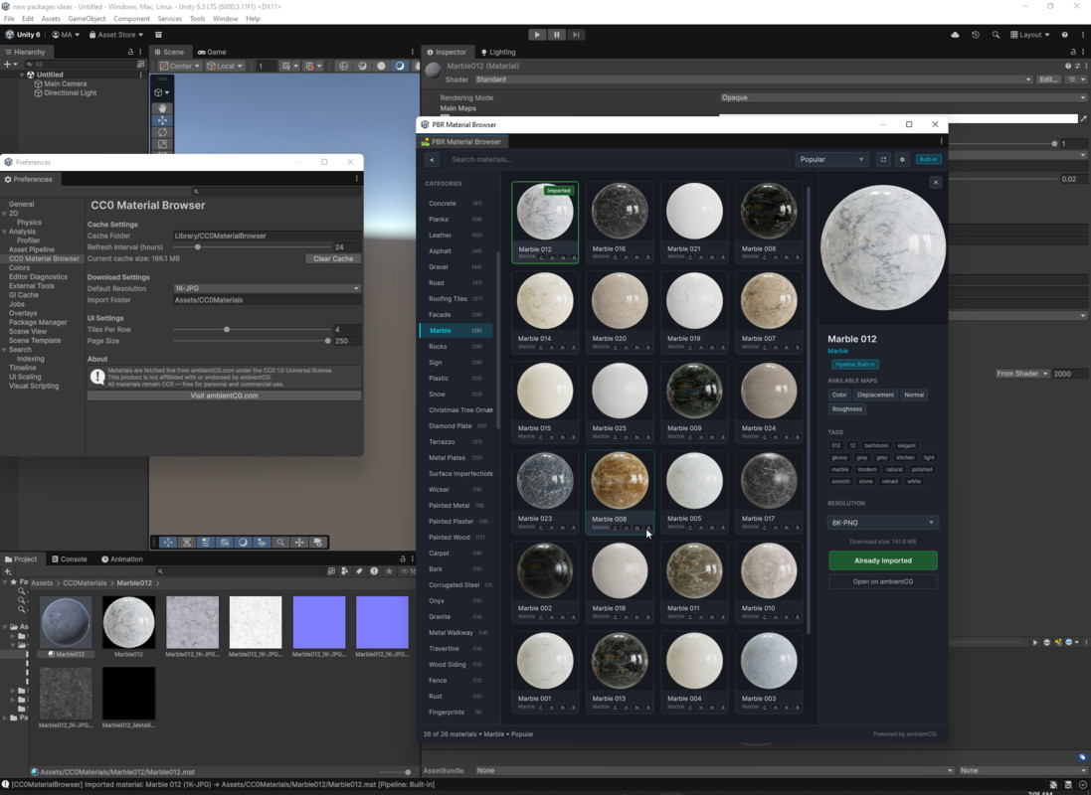Click the Step frame button
The image size is (1091, 795).
(576, 34)
